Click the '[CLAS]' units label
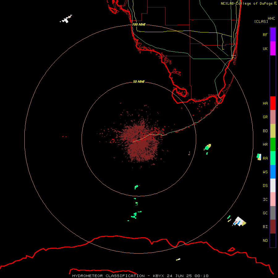 click(261, 21)
